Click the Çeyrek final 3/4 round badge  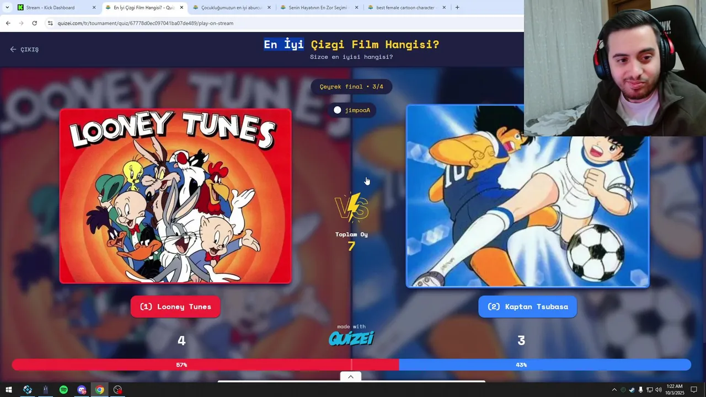(351, 87)
